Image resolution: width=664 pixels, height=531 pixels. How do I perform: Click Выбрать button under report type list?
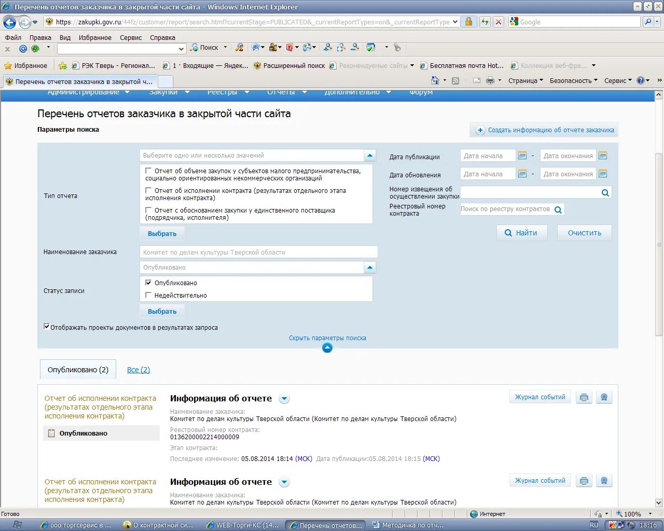(x=162, y=233)
